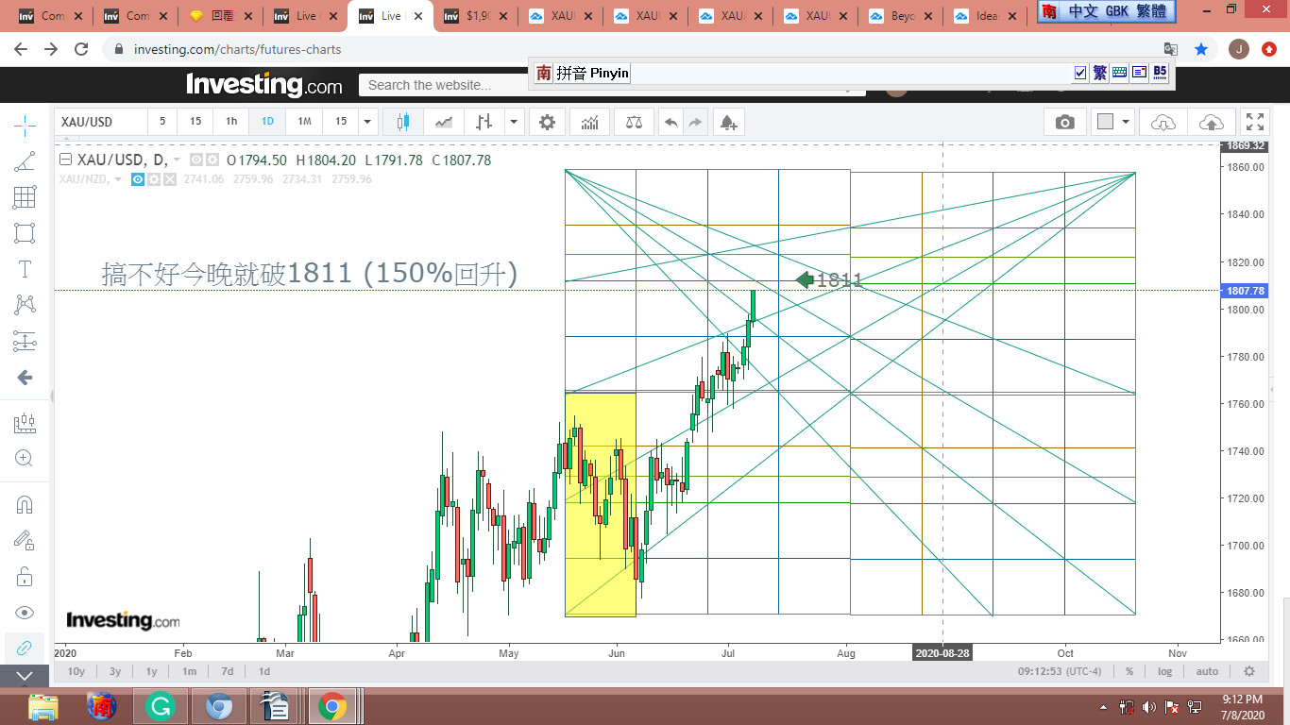Select the measure tool in sidebar
The height and width of the screenshot is (725, 1290).
25,424
